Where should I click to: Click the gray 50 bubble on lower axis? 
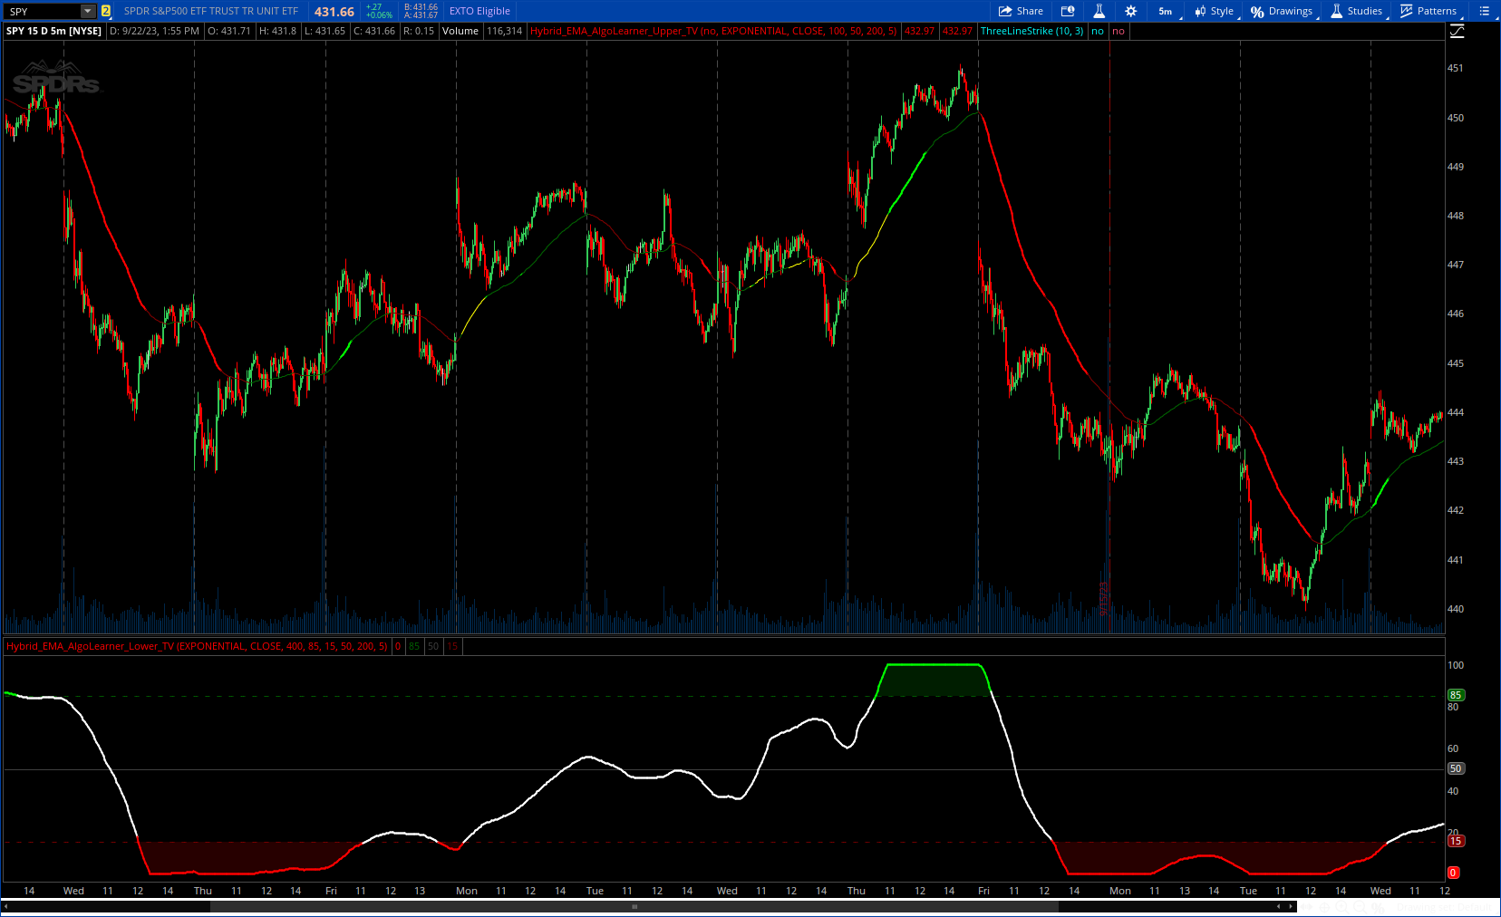pos(1456,768)
